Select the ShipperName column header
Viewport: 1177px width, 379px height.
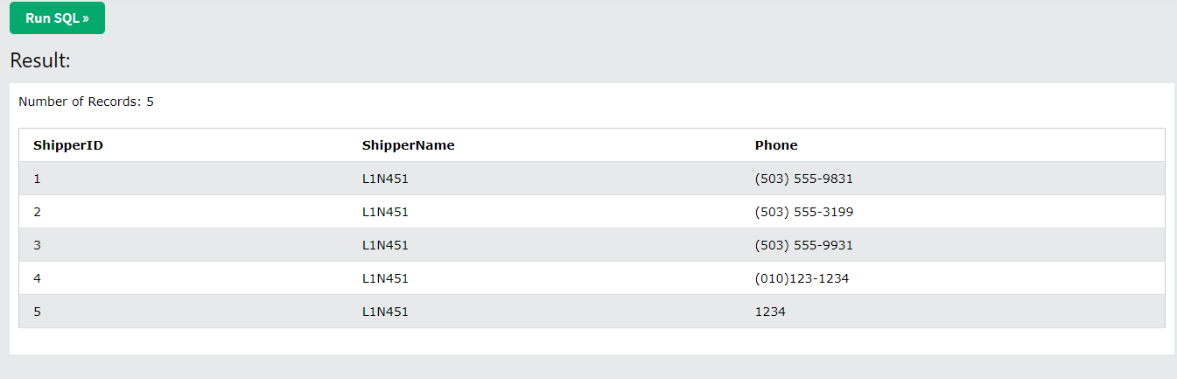pos(408,145)
